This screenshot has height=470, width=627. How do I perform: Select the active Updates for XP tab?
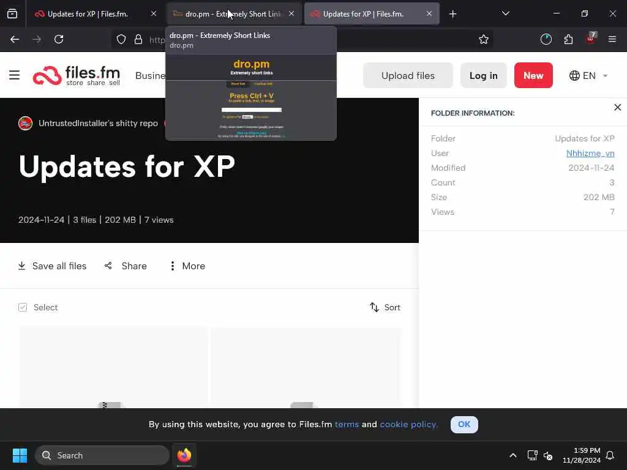[372, 13]
